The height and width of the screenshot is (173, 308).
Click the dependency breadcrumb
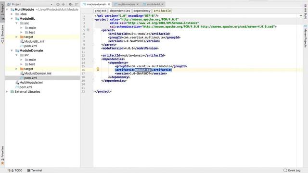point(142,11)
